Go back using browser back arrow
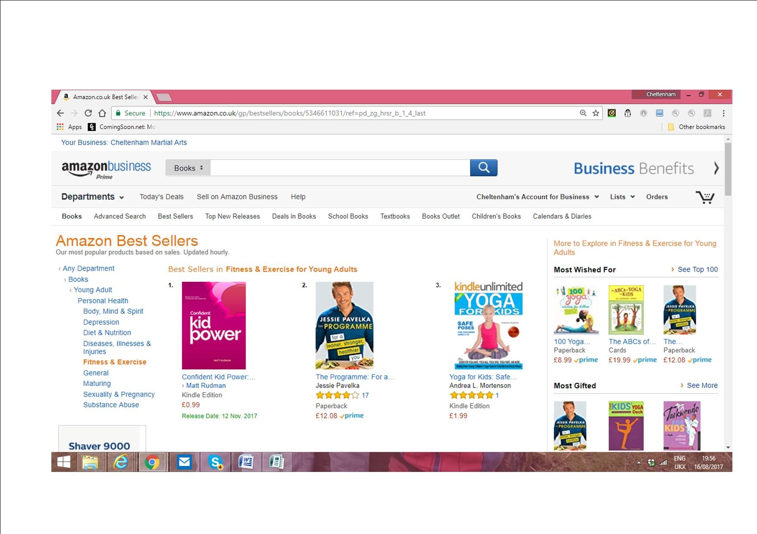This screenshot has height=534, width=757. point(60,113)
